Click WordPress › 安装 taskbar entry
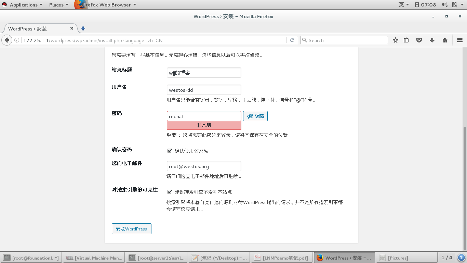Screen dimensions: 467x263 (345, 258)
